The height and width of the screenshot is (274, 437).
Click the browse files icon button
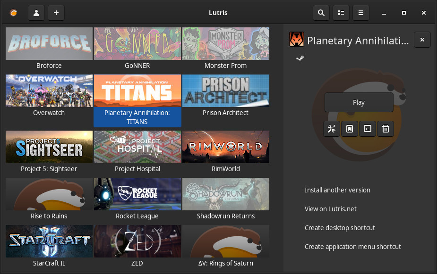(x=350, y=129)
